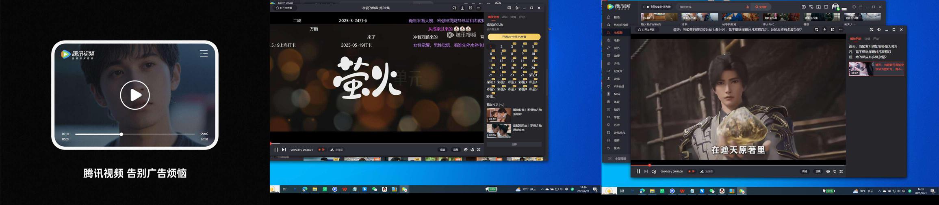Click 发弹幕 input in the 亲爱的仇敌 player
The image size is (939, 205).
[337, 150]
